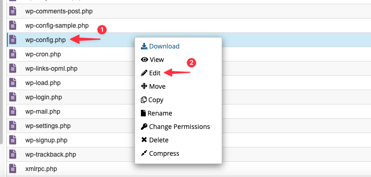Click the wp-signup.php file icon
Image resolution: width=371 pixels, height=177 pixels.
point(13,140)
